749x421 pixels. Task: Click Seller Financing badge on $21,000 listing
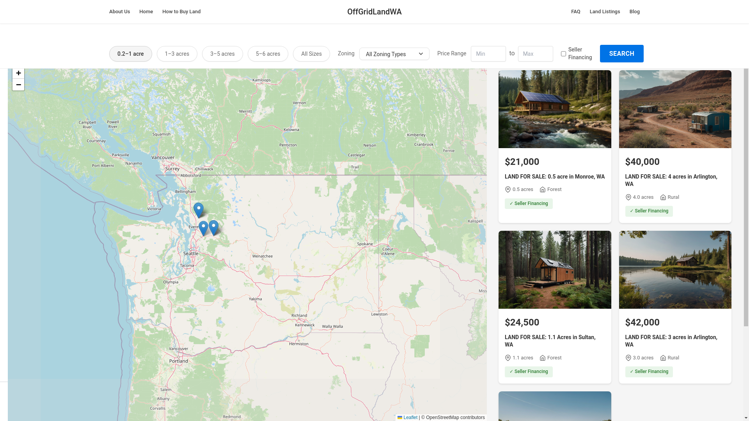click(x=529, y=203)
